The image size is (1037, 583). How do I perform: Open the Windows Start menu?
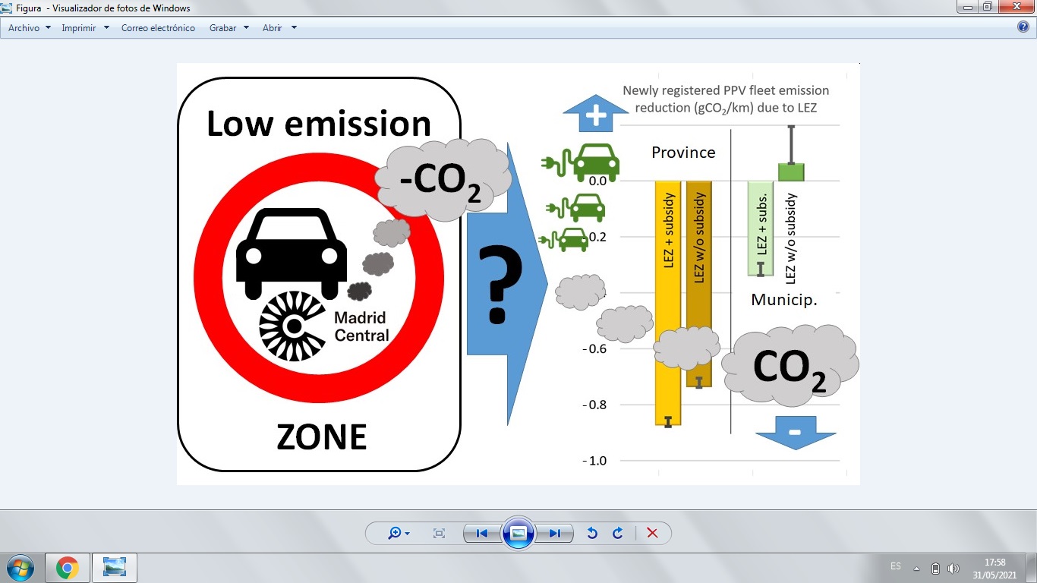point(20,568)
